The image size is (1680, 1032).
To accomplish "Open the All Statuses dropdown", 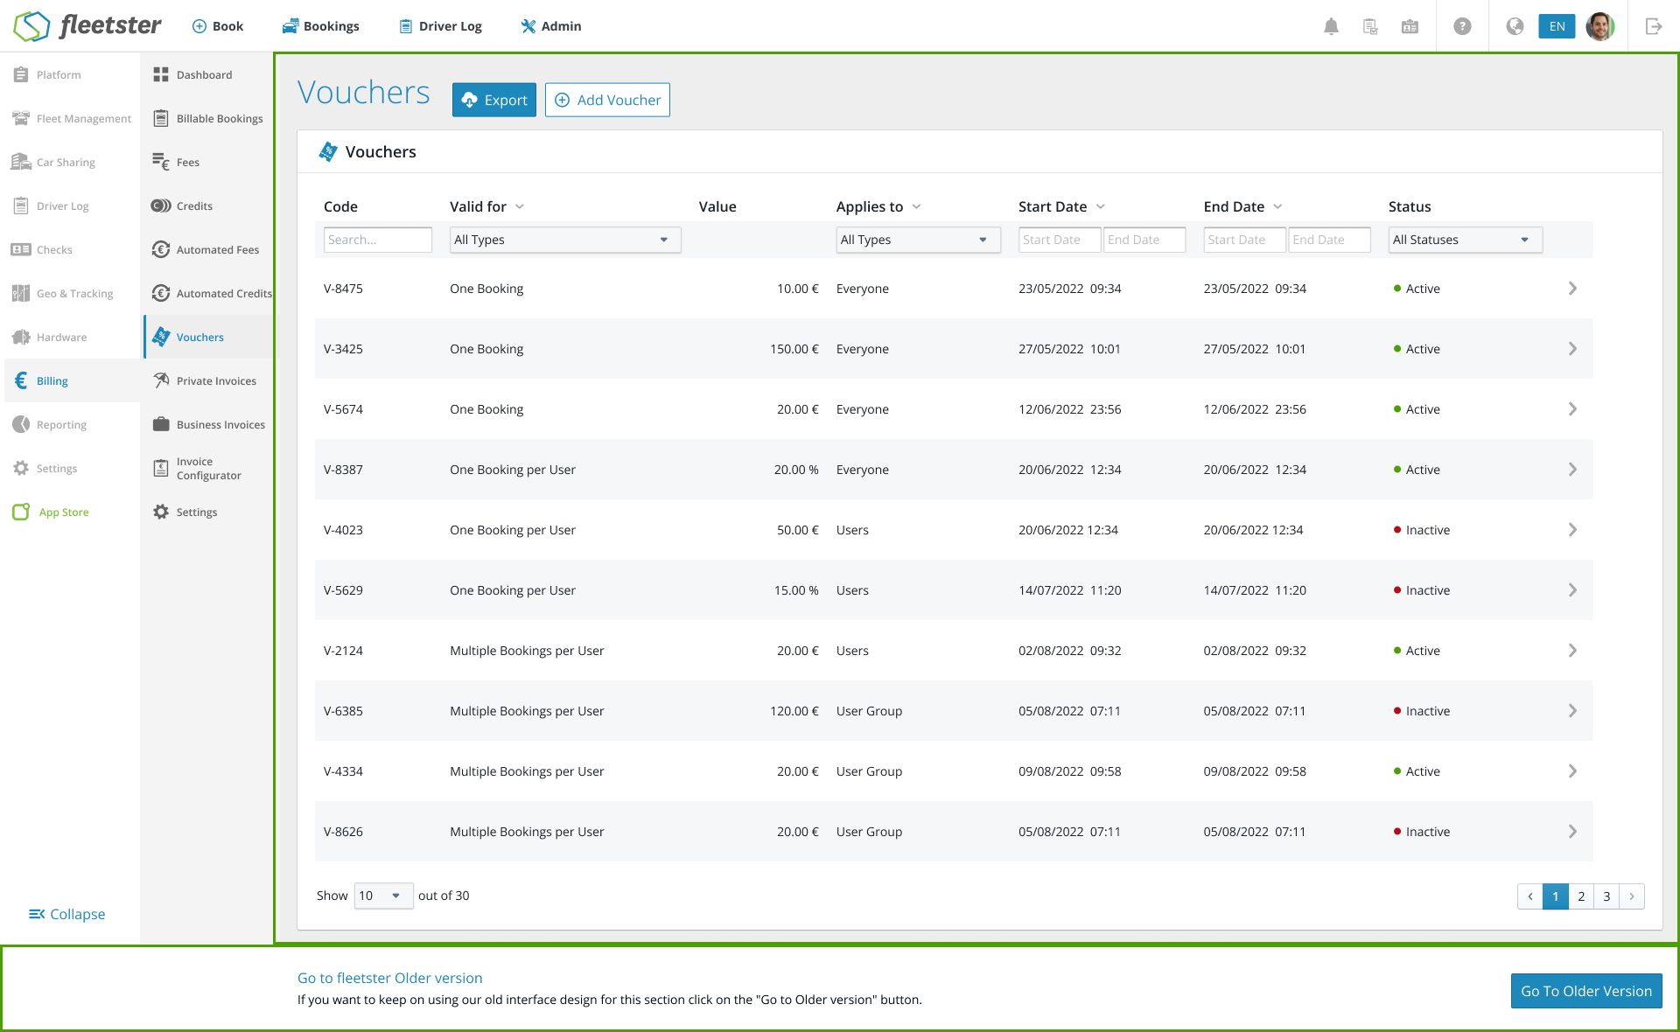I will [x=1465, y=240].
